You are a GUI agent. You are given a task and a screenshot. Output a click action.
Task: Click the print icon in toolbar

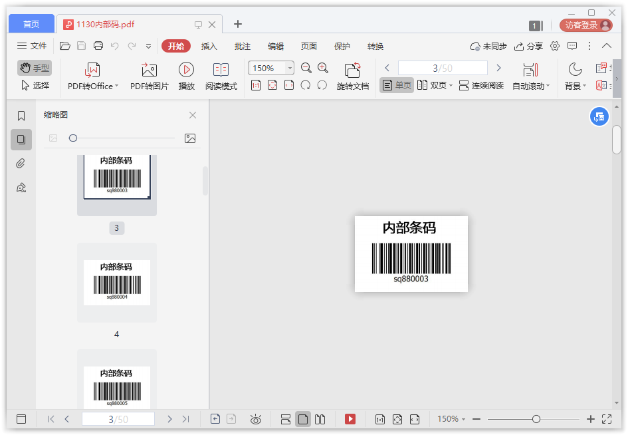click(x=98, y=46)
